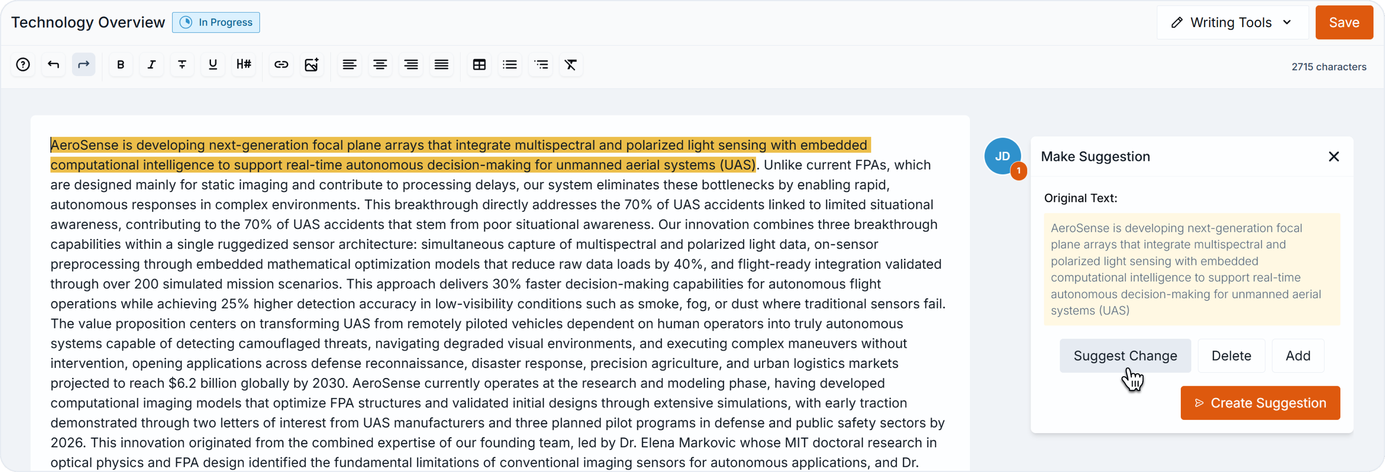
Task: Open the Writing Tools dropdown
Action: [x=1232, y=23]
